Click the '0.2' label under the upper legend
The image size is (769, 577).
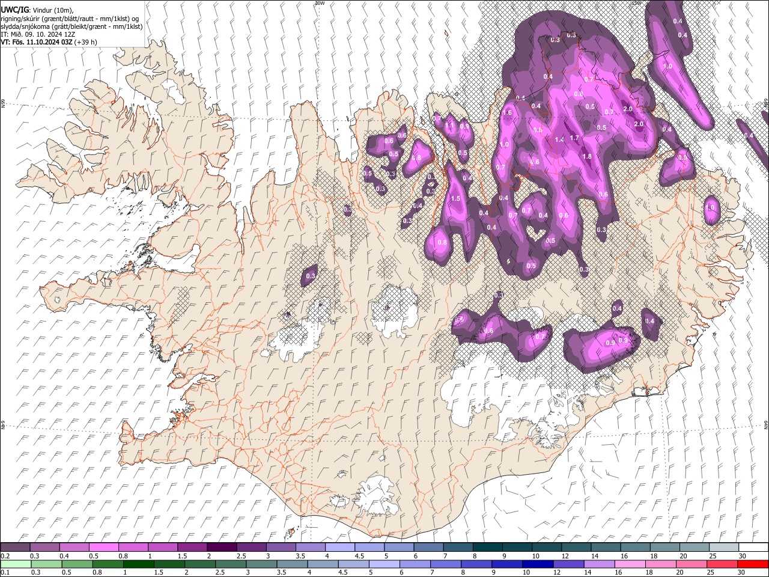click(5, 556)
